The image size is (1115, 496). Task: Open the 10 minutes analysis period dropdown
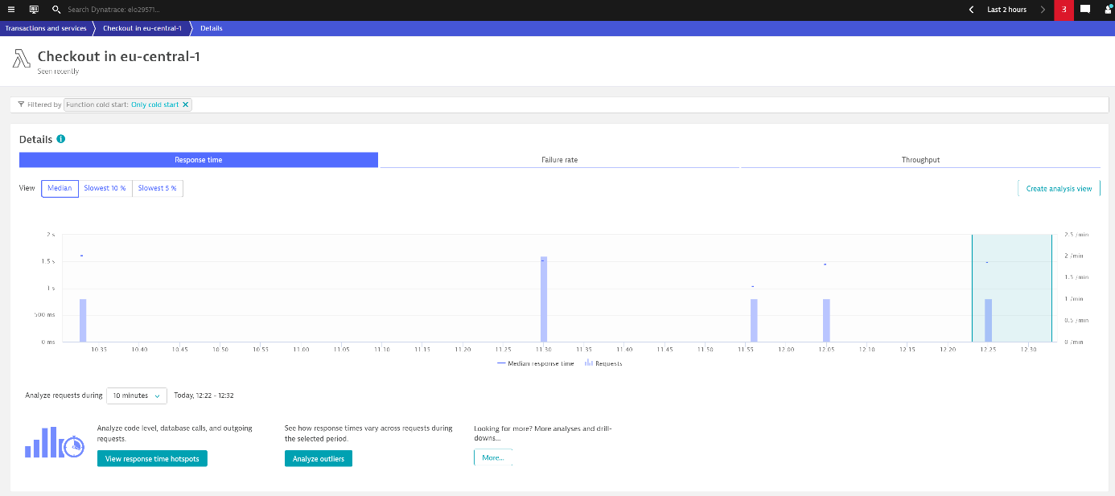136,396
